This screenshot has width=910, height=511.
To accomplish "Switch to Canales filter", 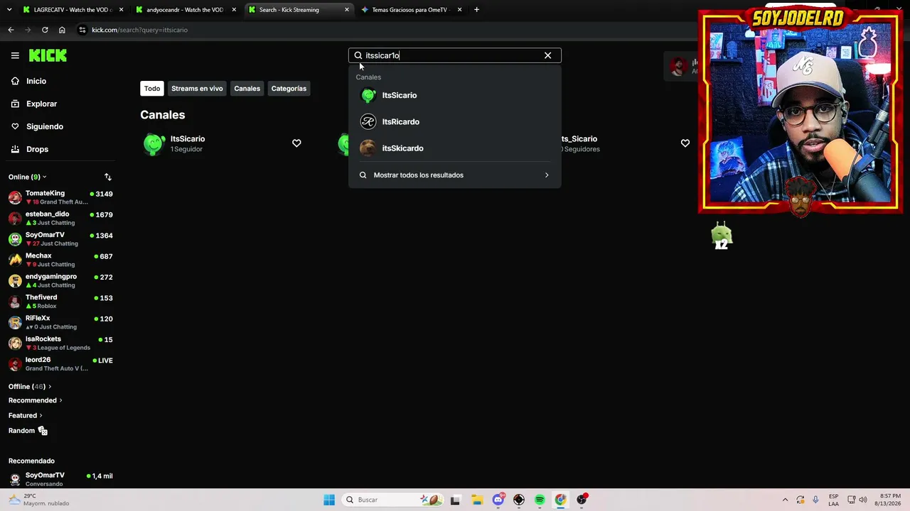I will coord(247,89).
